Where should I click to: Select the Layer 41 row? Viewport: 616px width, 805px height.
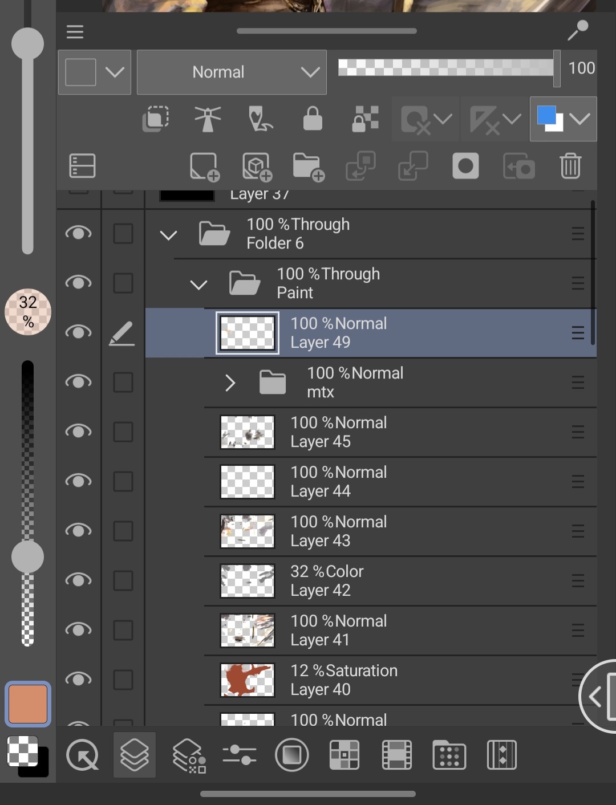pyautogui.click(x=399, y=631)
